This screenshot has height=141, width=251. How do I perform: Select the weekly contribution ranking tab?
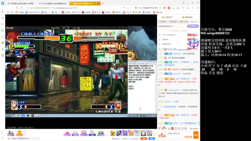coord(173,22)
